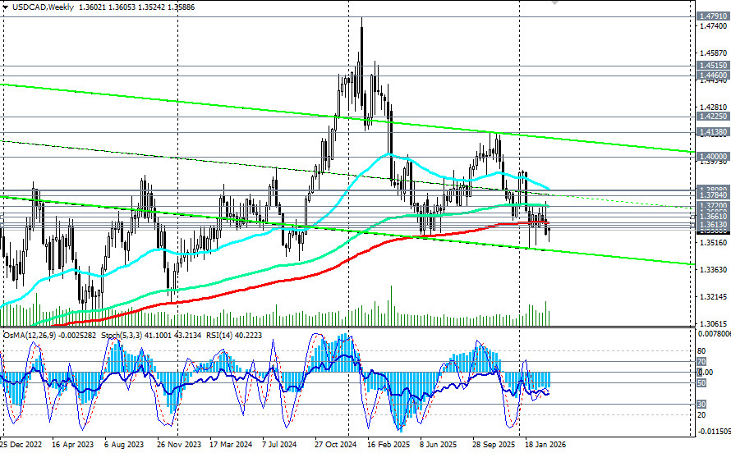Click the 27 Oct 2024 date label
This screenshot has width=731, height=453.
coord(335,445)
